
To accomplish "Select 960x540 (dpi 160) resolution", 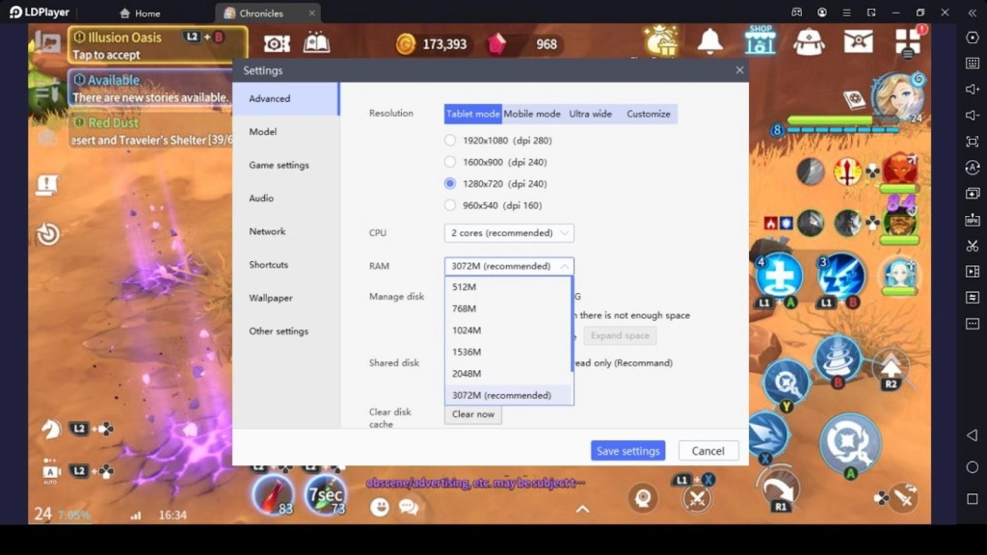I will click(449, 205).
